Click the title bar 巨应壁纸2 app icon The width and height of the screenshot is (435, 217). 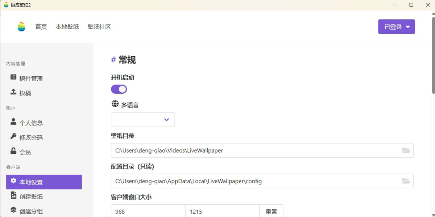click(x=6, y=5)
